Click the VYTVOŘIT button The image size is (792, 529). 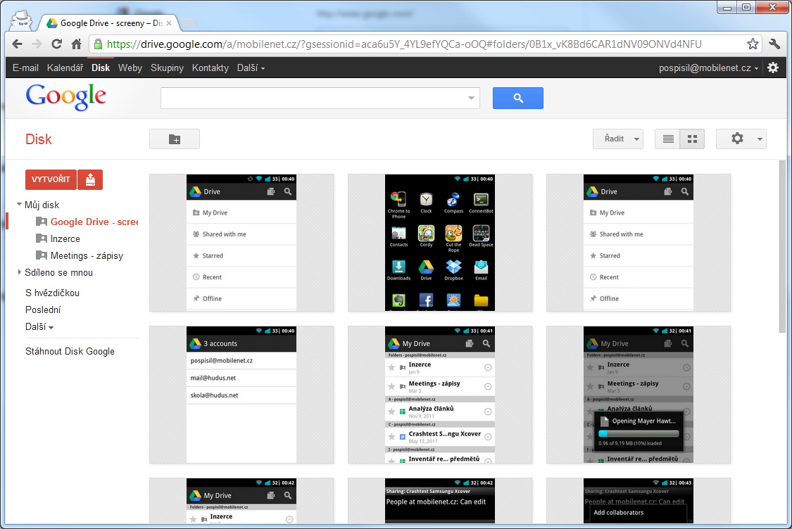coord(50,179)
